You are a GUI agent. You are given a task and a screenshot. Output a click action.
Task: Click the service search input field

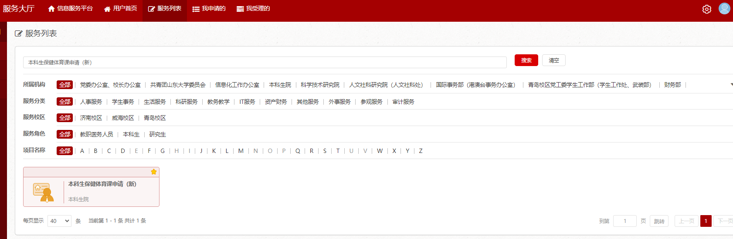click(265, 63)
